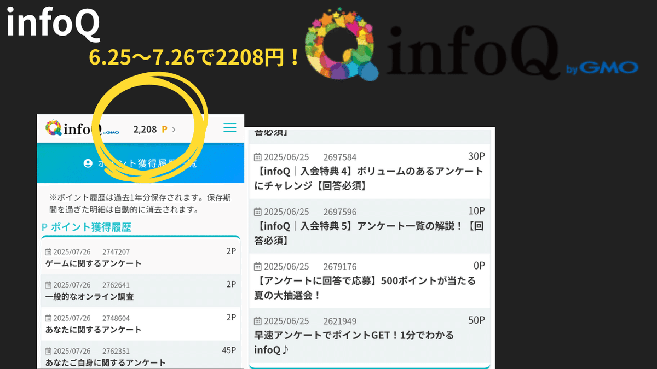Click the 45P point value on the survey list
Screen dimensions: 657x369
coord(228,350)
